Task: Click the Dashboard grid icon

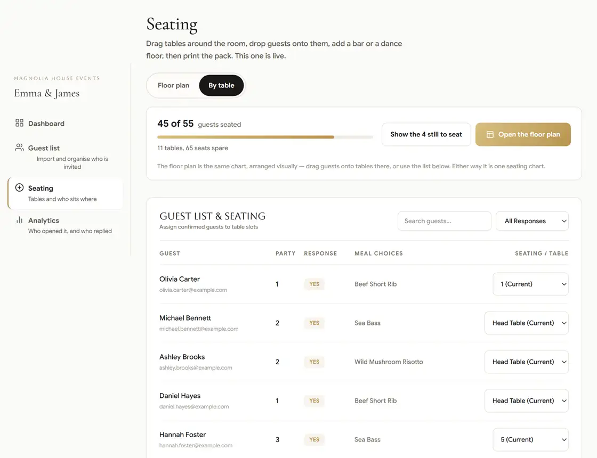Action: tap(19, 123)
